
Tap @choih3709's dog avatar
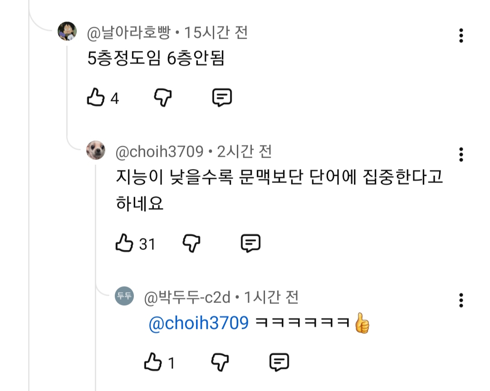point(96,150)
